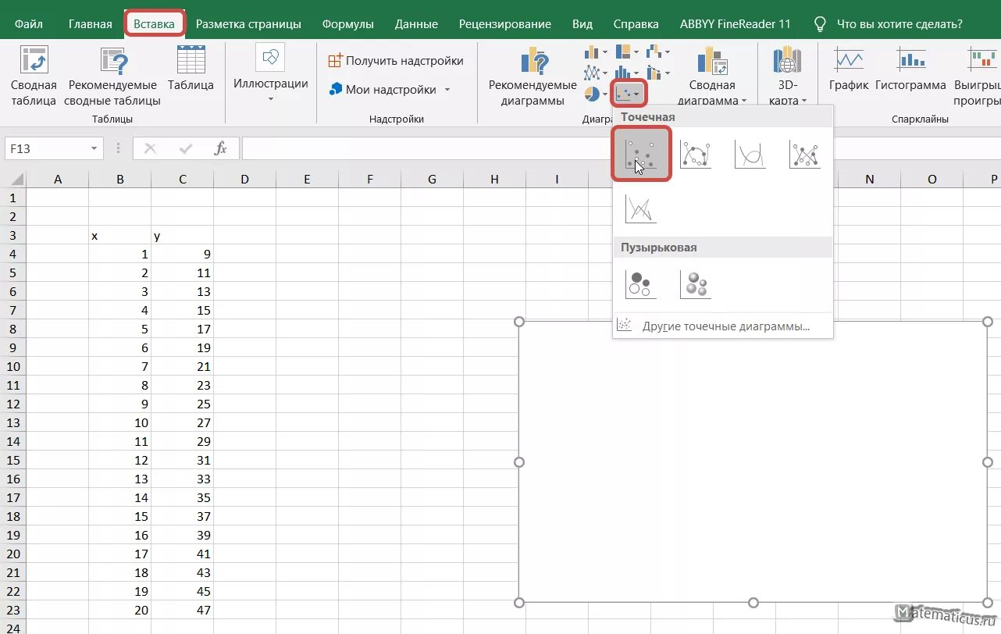
Task: Insert a regular Table
Action: [191, 69]
